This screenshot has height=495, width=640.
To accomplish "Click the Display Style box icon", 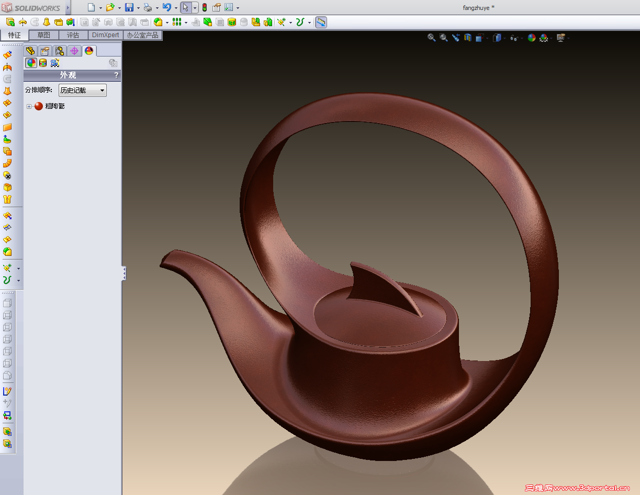I will (x=497, y=38).
